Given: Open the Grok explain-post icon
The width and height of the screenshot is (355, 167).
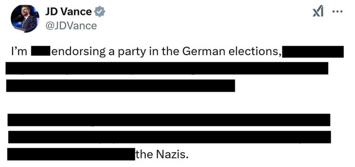Looking at the screenshot, I should click(318, 12).
